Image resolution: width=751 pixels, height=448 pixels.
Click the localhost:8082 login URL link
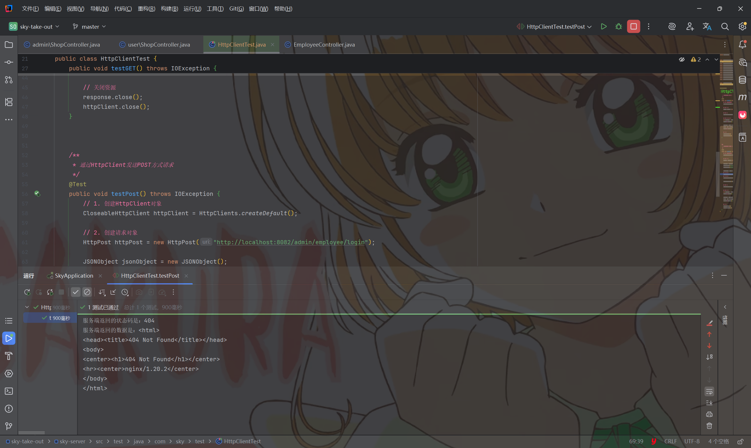tap(290, 242)
